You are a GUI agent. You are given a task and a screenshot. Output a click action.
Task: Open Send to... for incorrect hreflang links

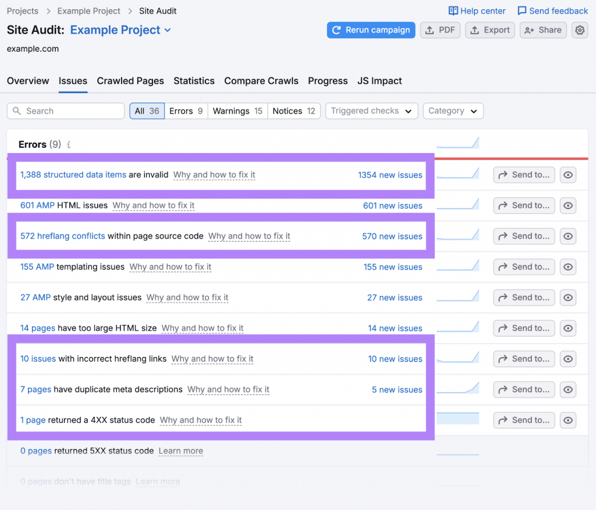coord(524,359)
